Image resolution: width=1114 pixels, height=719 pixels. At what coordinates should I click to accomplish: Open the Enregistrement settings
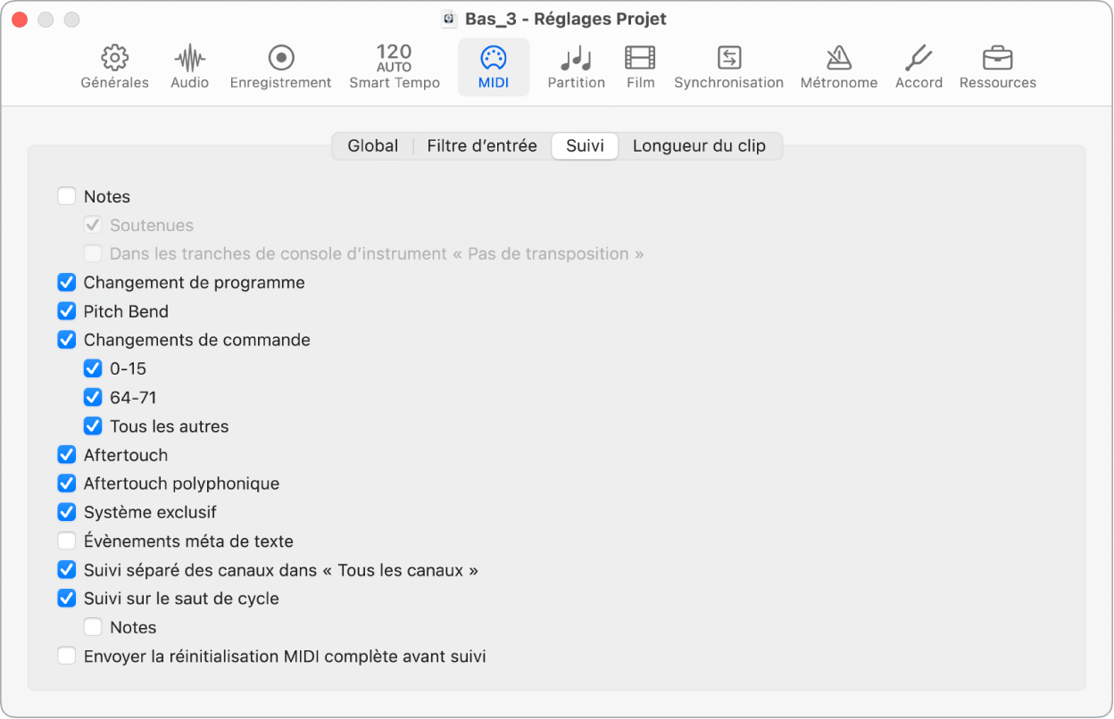tap(280, 65)
